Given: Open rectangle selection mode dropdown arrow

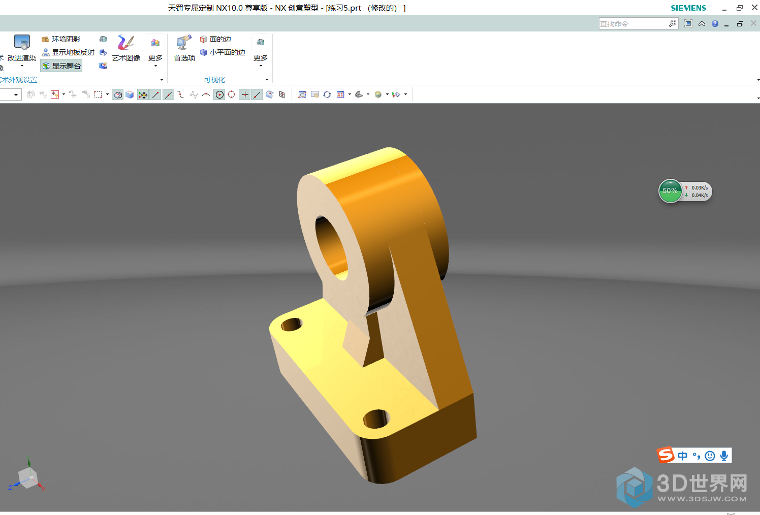Looking at the screenshot, I should [x=107, y=94].
